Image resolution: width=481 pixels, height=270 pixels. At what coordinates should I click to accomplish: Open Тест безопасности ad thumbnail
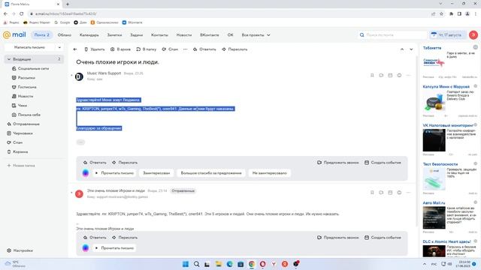point(434,179)
